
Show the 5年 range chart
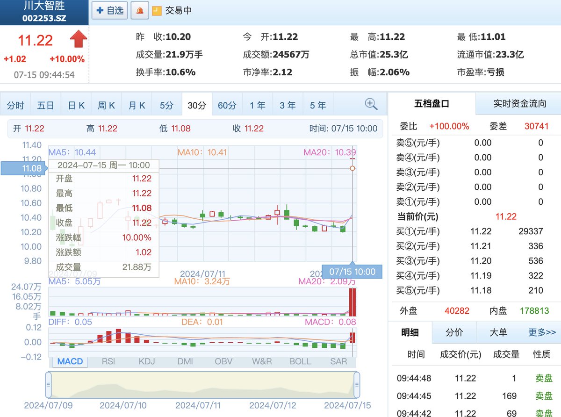coord(318,105)
